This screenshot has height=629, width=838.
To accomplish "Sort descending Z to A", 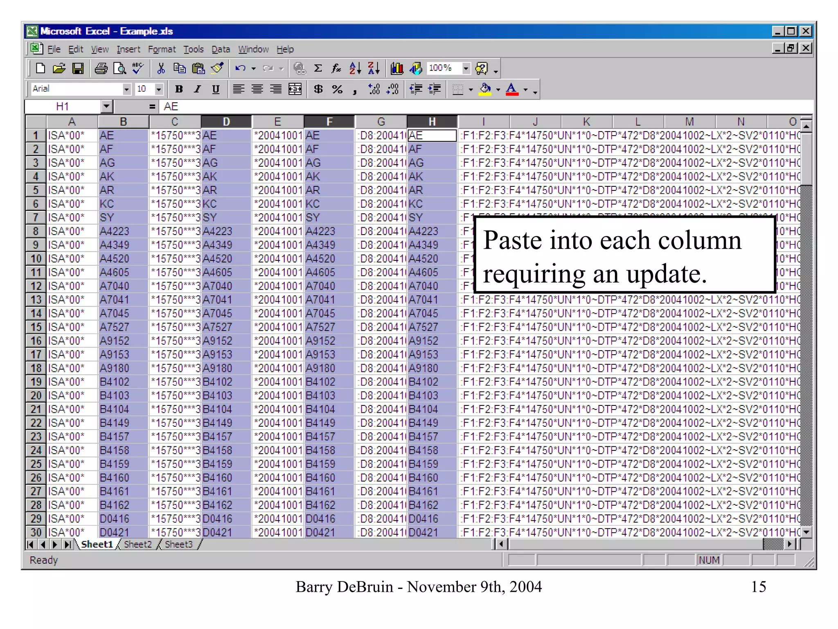I will (x=374, y=68).
